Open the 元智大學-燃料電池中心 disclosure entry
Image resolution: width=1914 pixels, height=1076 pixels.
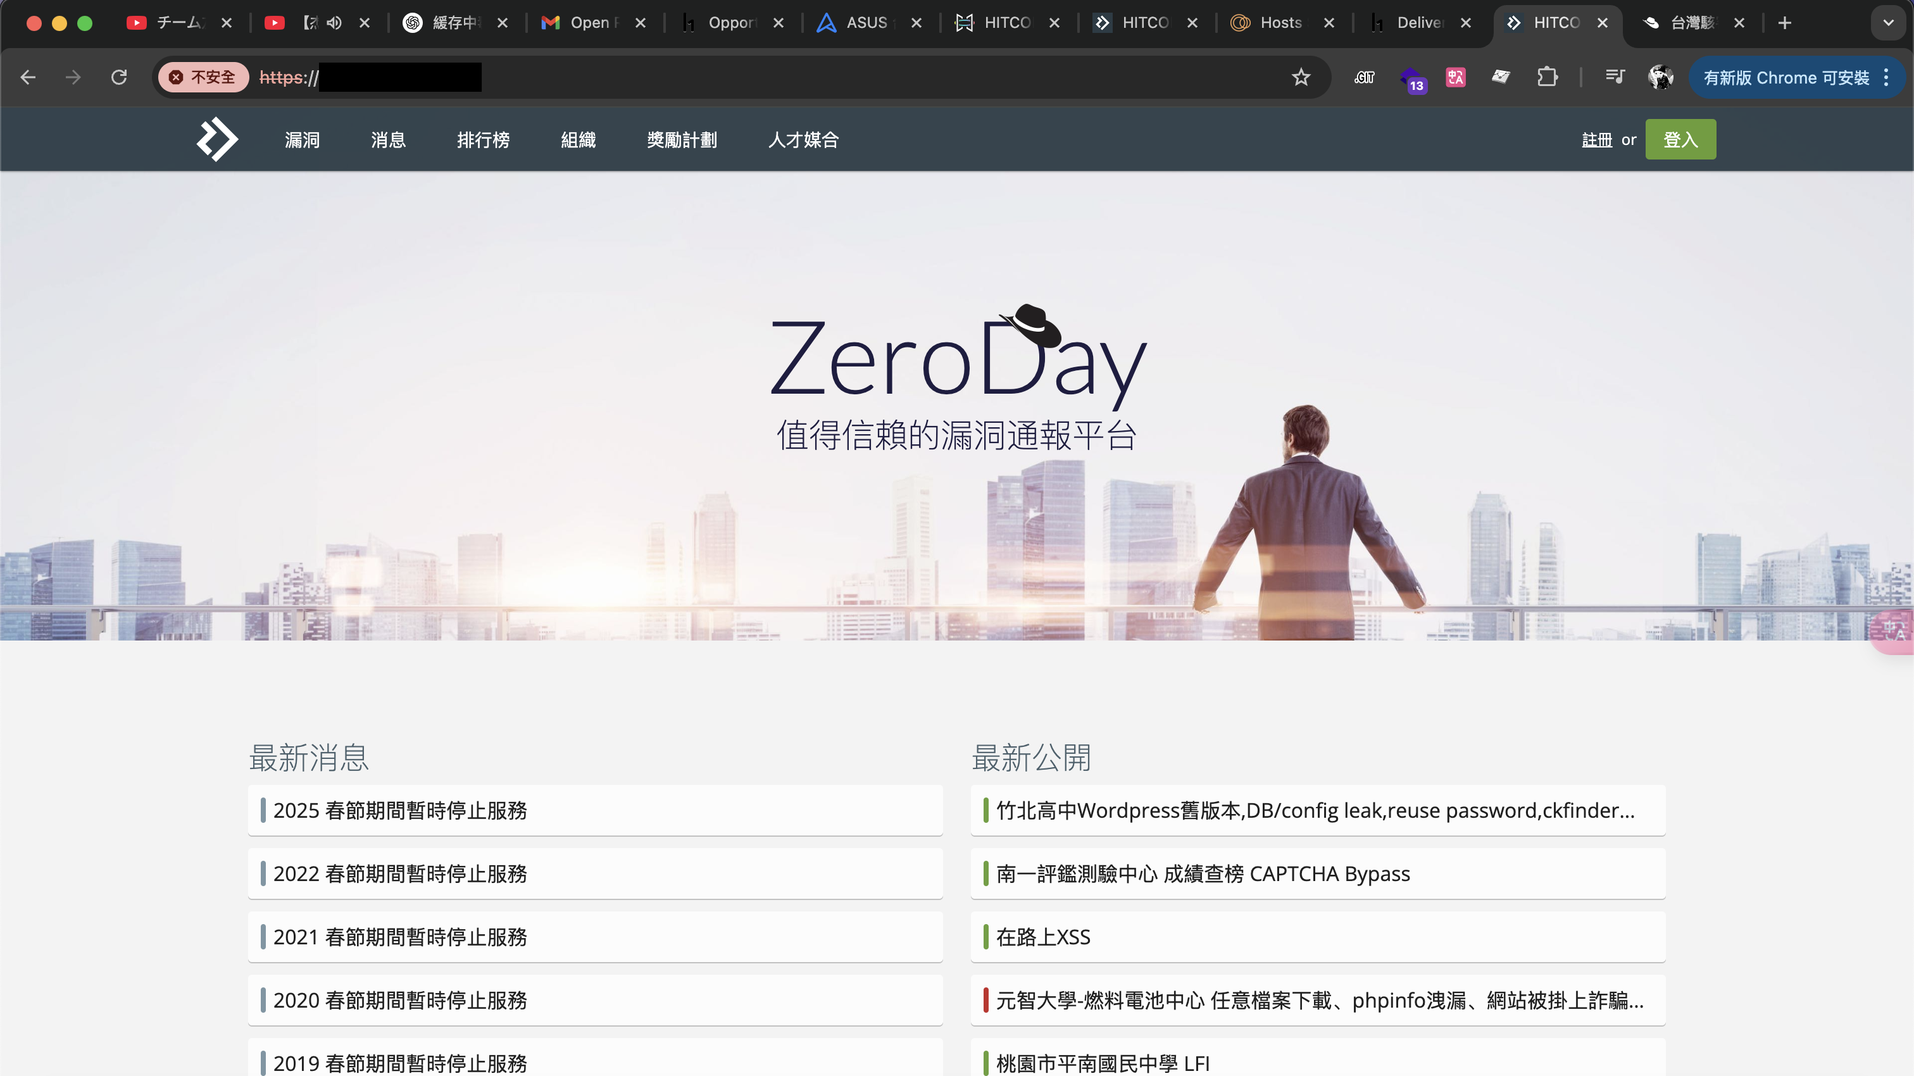click(1318, 999)
